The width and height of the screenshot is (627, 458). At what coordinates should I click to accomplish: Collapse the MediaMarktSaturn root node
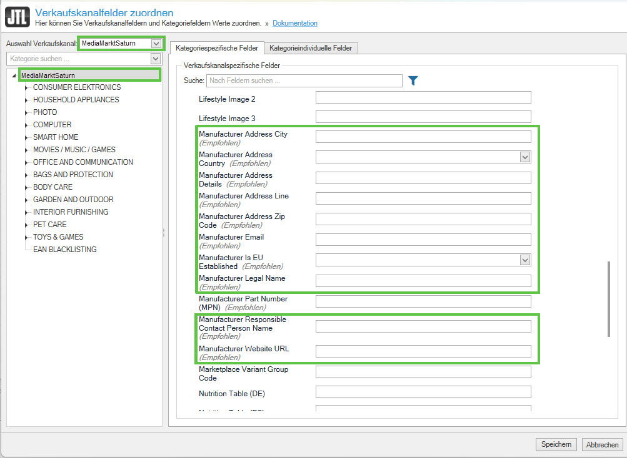click(14, 76)
